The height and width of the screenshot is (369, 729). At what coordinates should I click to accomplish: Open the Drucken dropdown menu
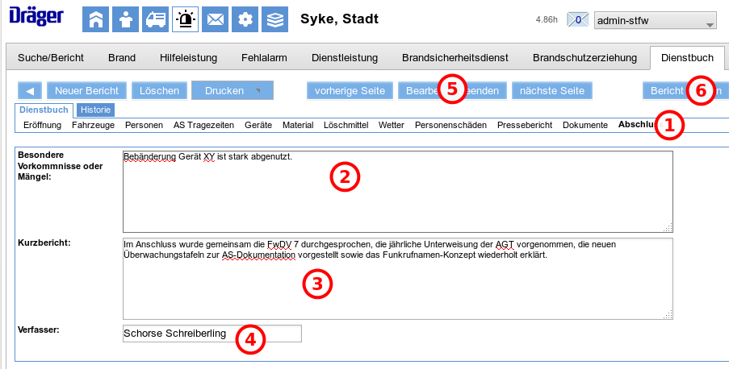point(232,91)
